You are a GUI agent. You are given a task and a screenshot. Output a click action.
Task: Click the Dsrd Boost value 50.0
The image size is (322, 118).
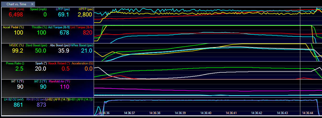pyautogui.click(x=41, y=51)
